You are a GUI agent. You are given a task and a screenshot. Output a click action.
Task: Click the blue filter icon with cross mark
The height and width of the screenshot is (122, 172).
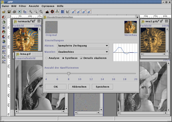pyautogui.click(x=84, y=12)
